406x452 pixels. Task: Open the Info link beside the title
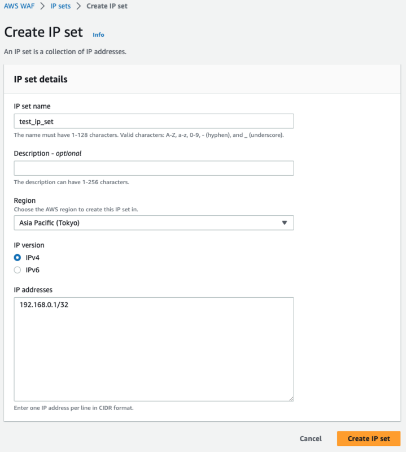(98, 34)
